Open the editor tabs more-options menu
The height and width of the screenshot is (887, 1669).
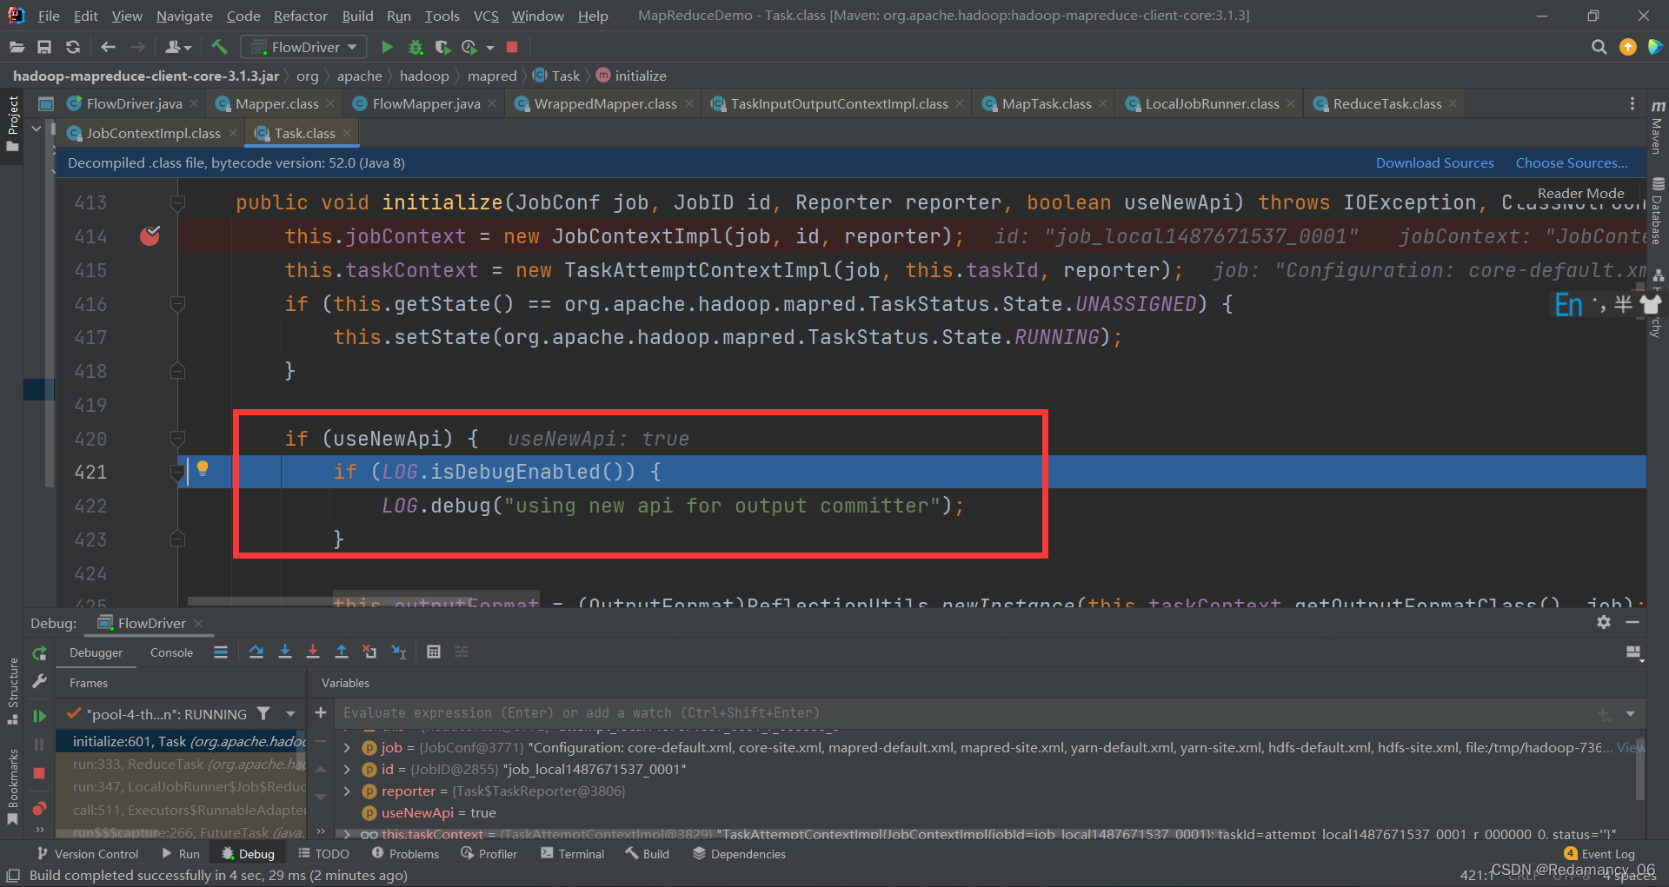click(x=1632, y=103)
